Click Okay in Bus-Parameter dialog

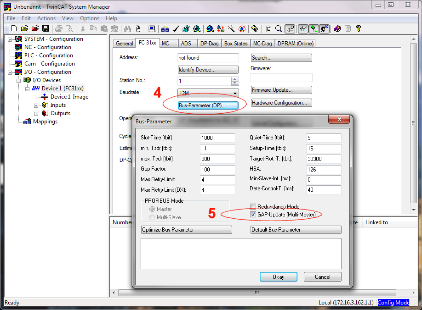[279, 277]
